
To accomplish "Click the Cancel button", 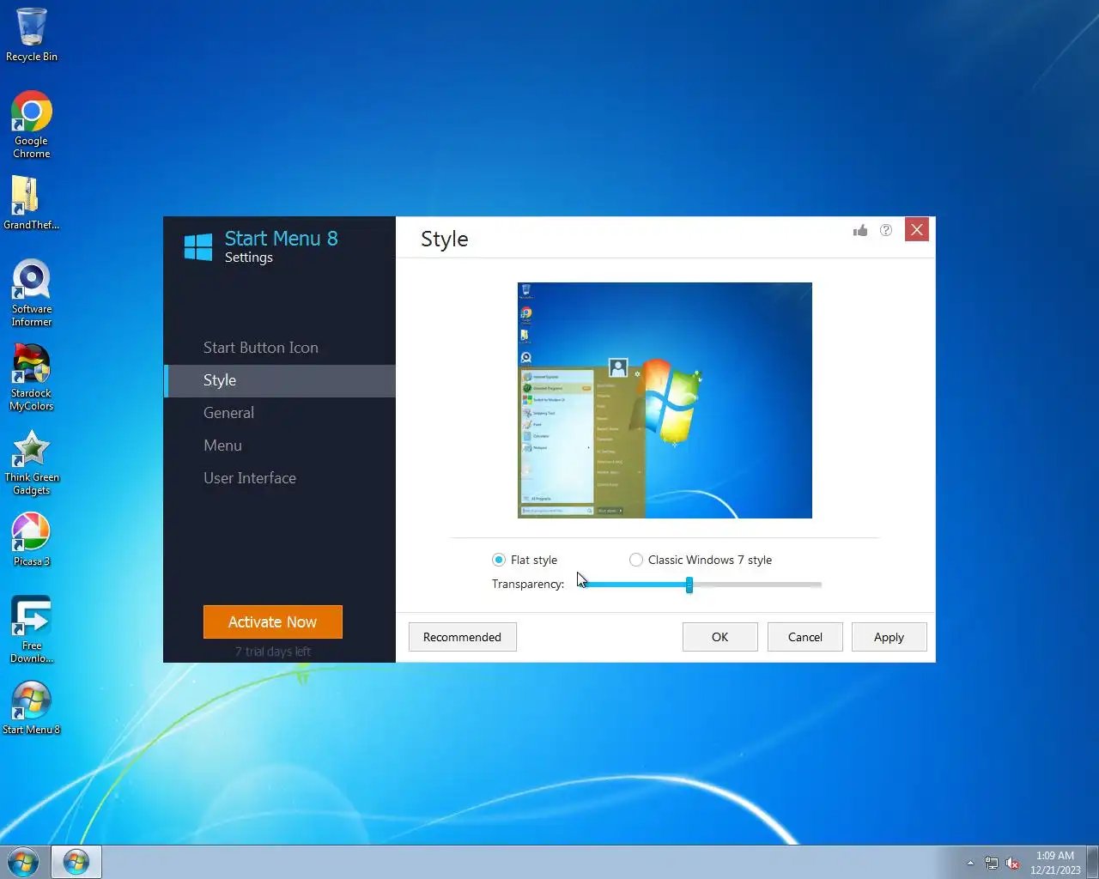I will point(805,637).
